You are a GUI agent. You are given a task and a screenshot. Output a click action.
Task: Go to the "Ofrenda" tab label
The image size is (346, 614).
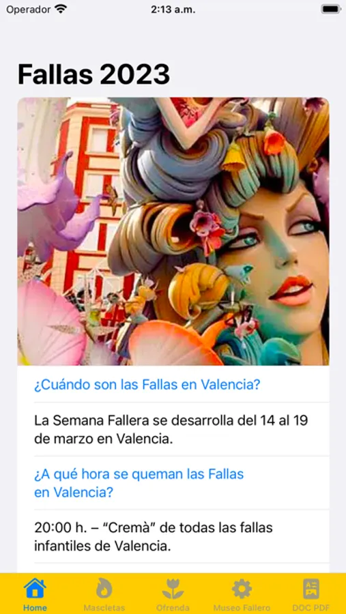tap(173, 608)
